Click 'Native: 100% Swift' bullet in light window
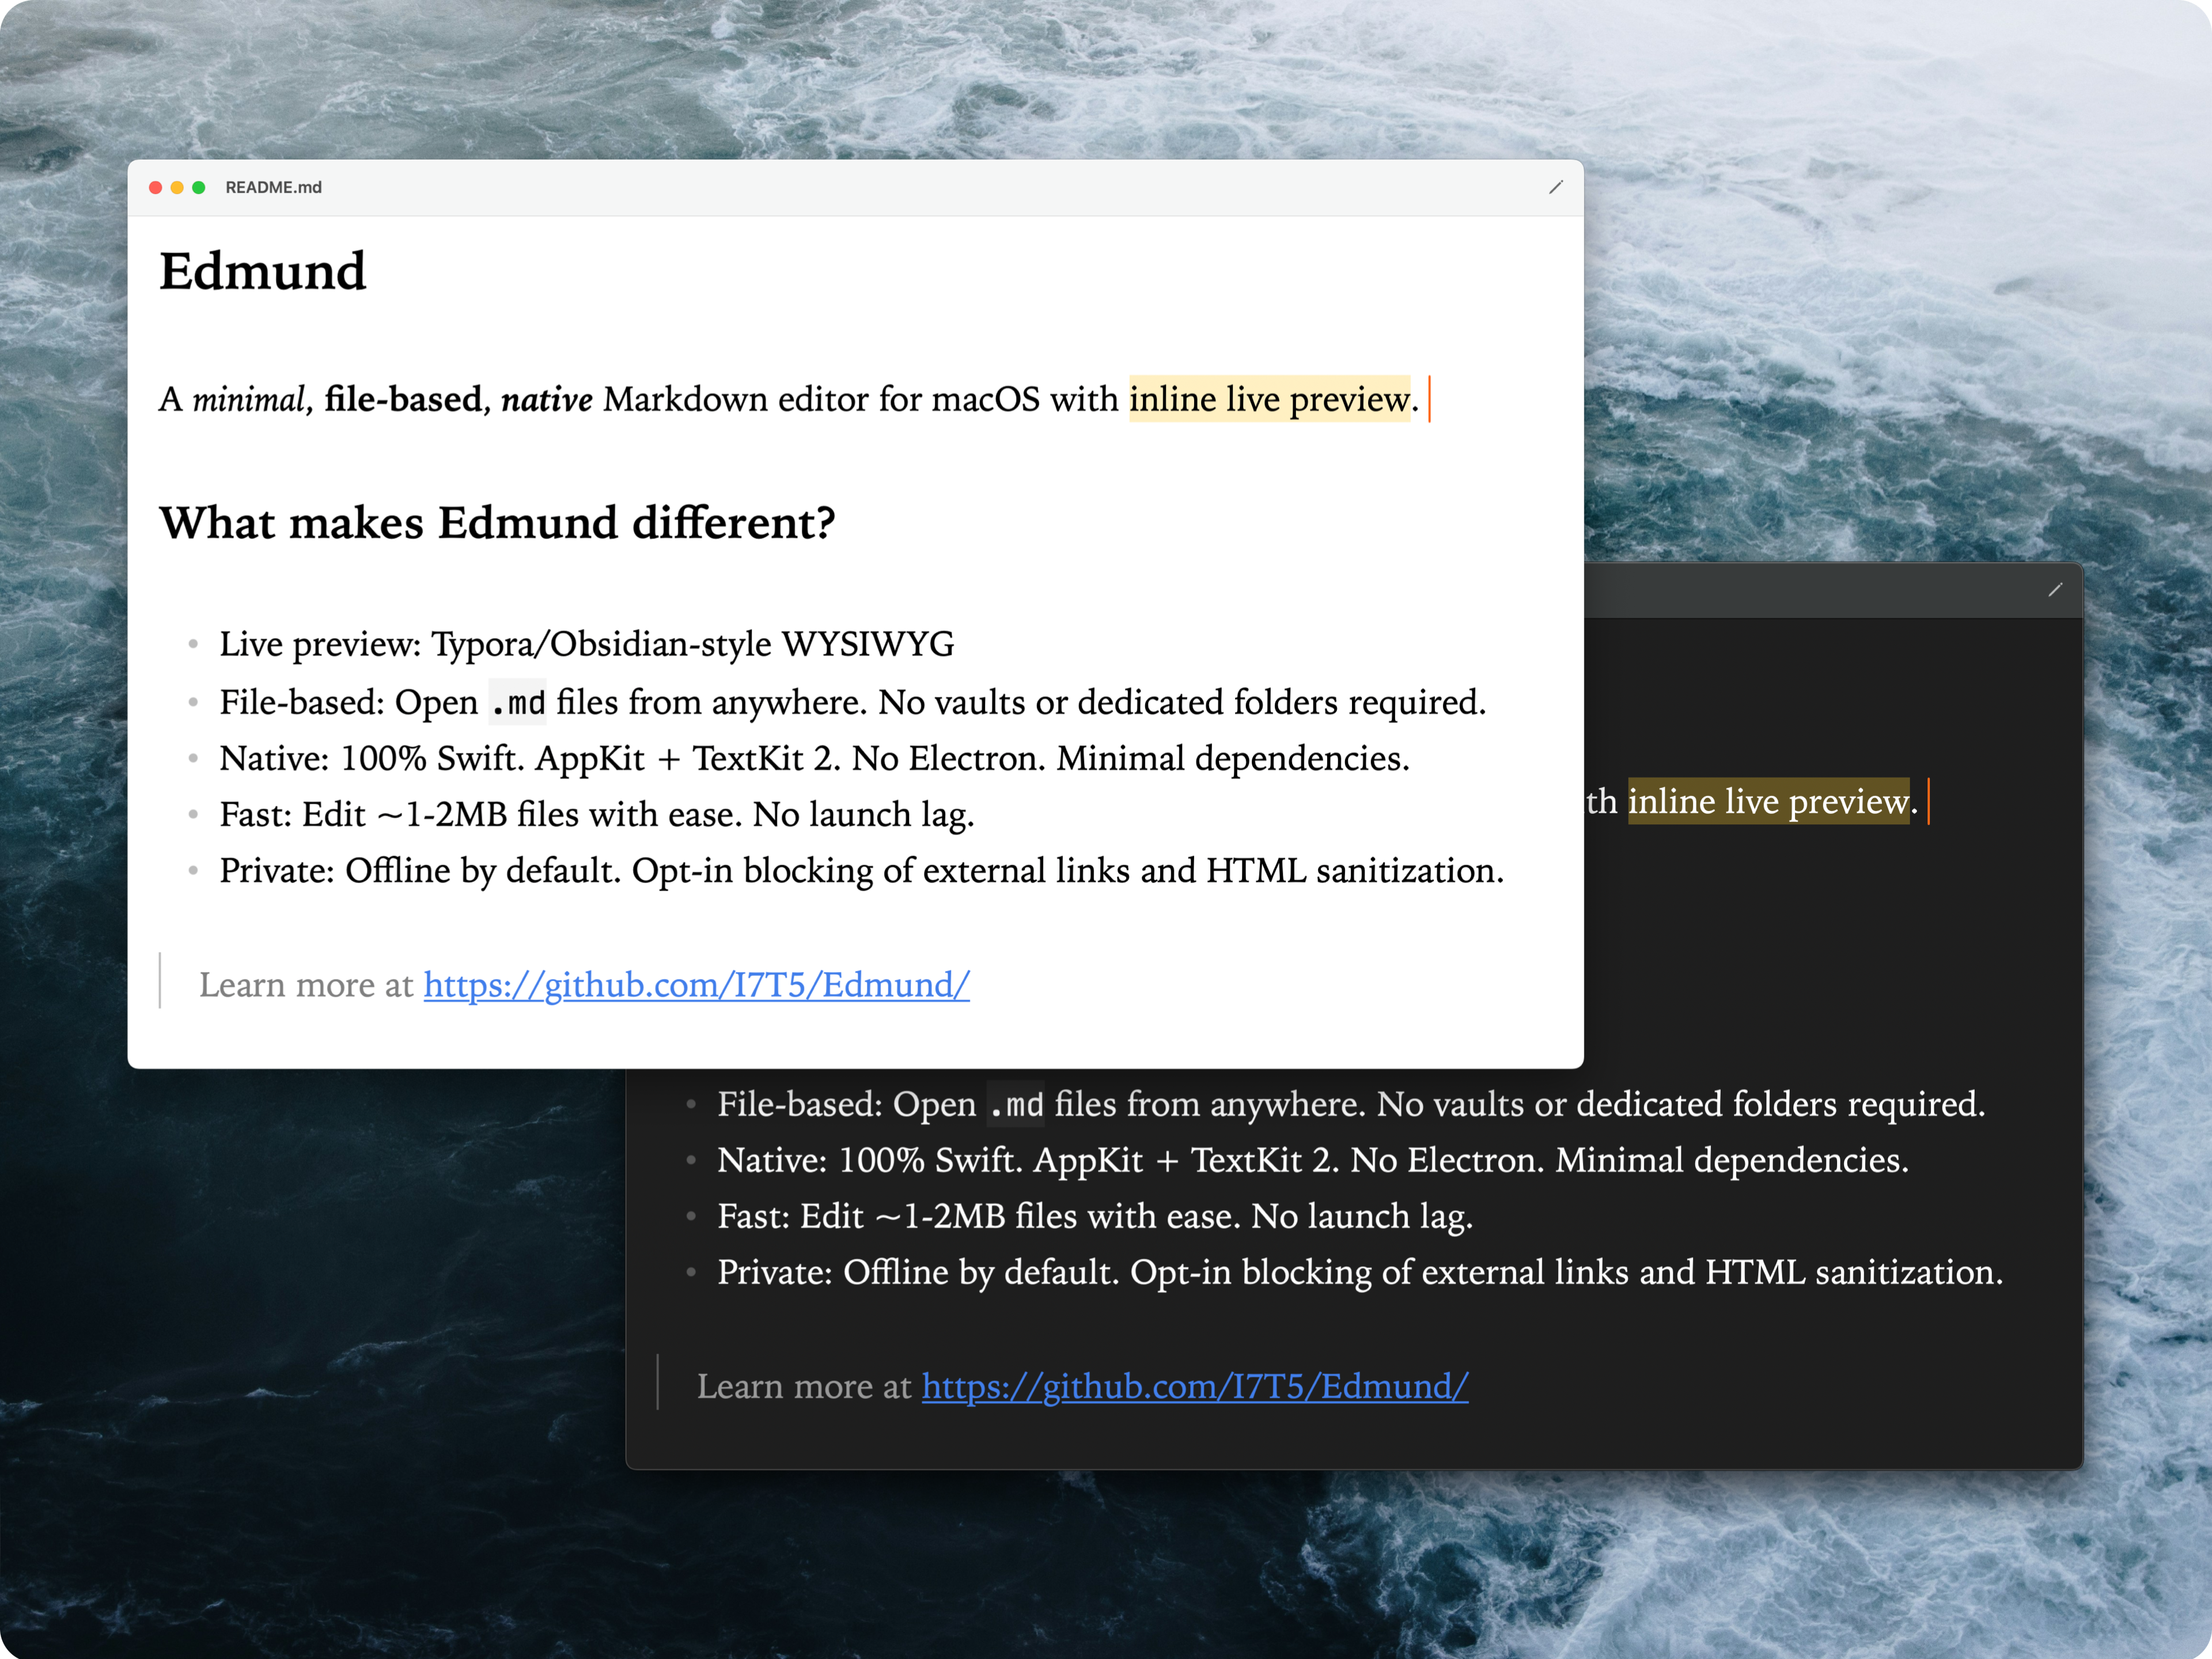The width and height of the screenshot is (2212, 1659). pos(814,758)
